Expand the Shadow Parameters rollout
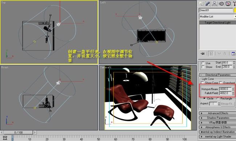Image resolution: width=236 pixels, height=141 pixels. 217,118
